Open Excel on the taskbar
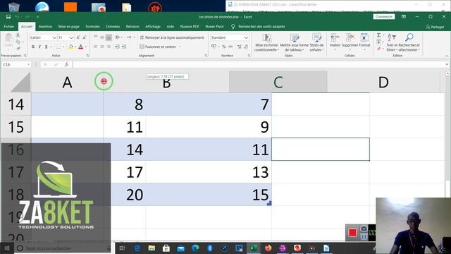 point(254,248)
